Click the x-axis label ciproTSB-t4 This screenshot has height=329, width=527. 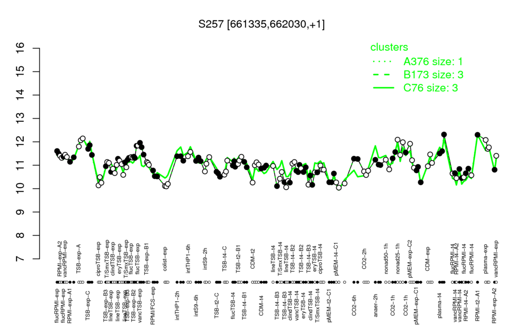(320, 259)
